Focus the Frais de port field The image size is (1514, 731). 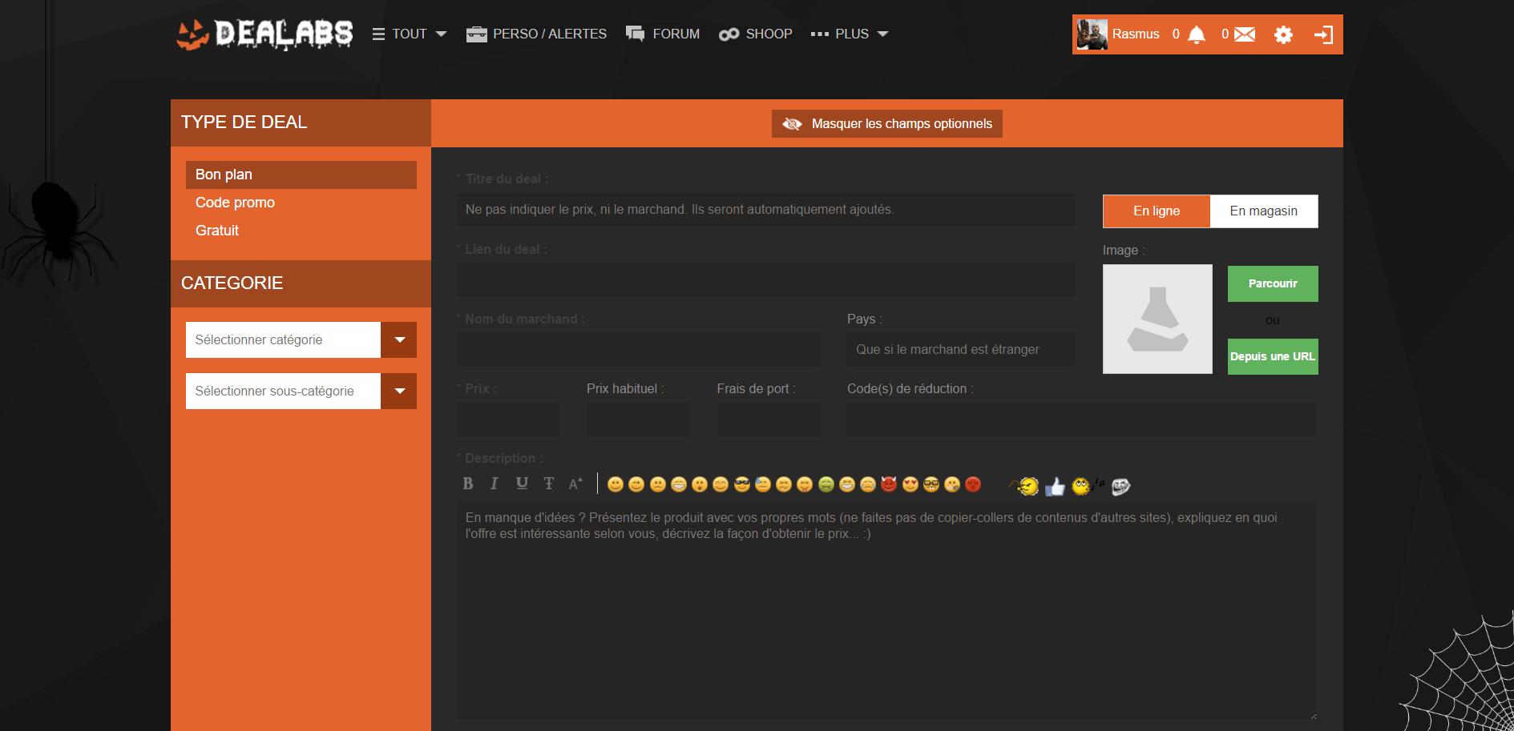point(769,420)
